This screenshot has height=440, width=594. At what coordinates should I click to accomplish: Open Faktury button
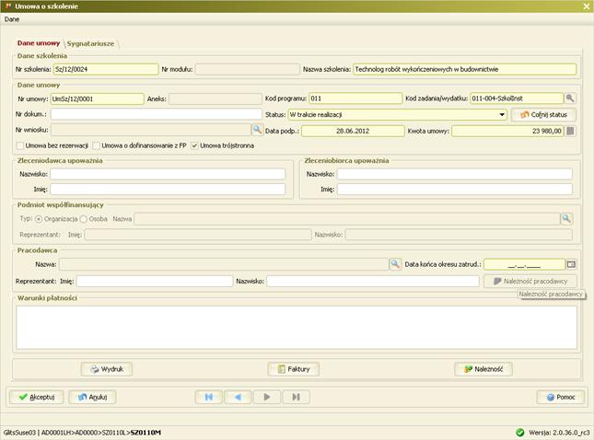(x=293, y=369)
